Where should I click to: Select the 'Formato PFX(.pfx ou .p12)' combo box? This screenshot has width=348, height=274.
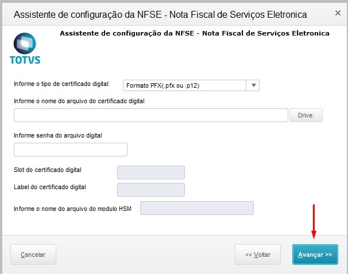185,85
